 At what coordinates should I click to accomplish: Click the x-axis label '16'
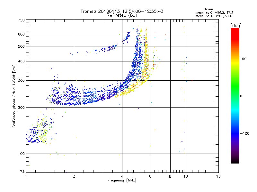[x=218, y=176]
